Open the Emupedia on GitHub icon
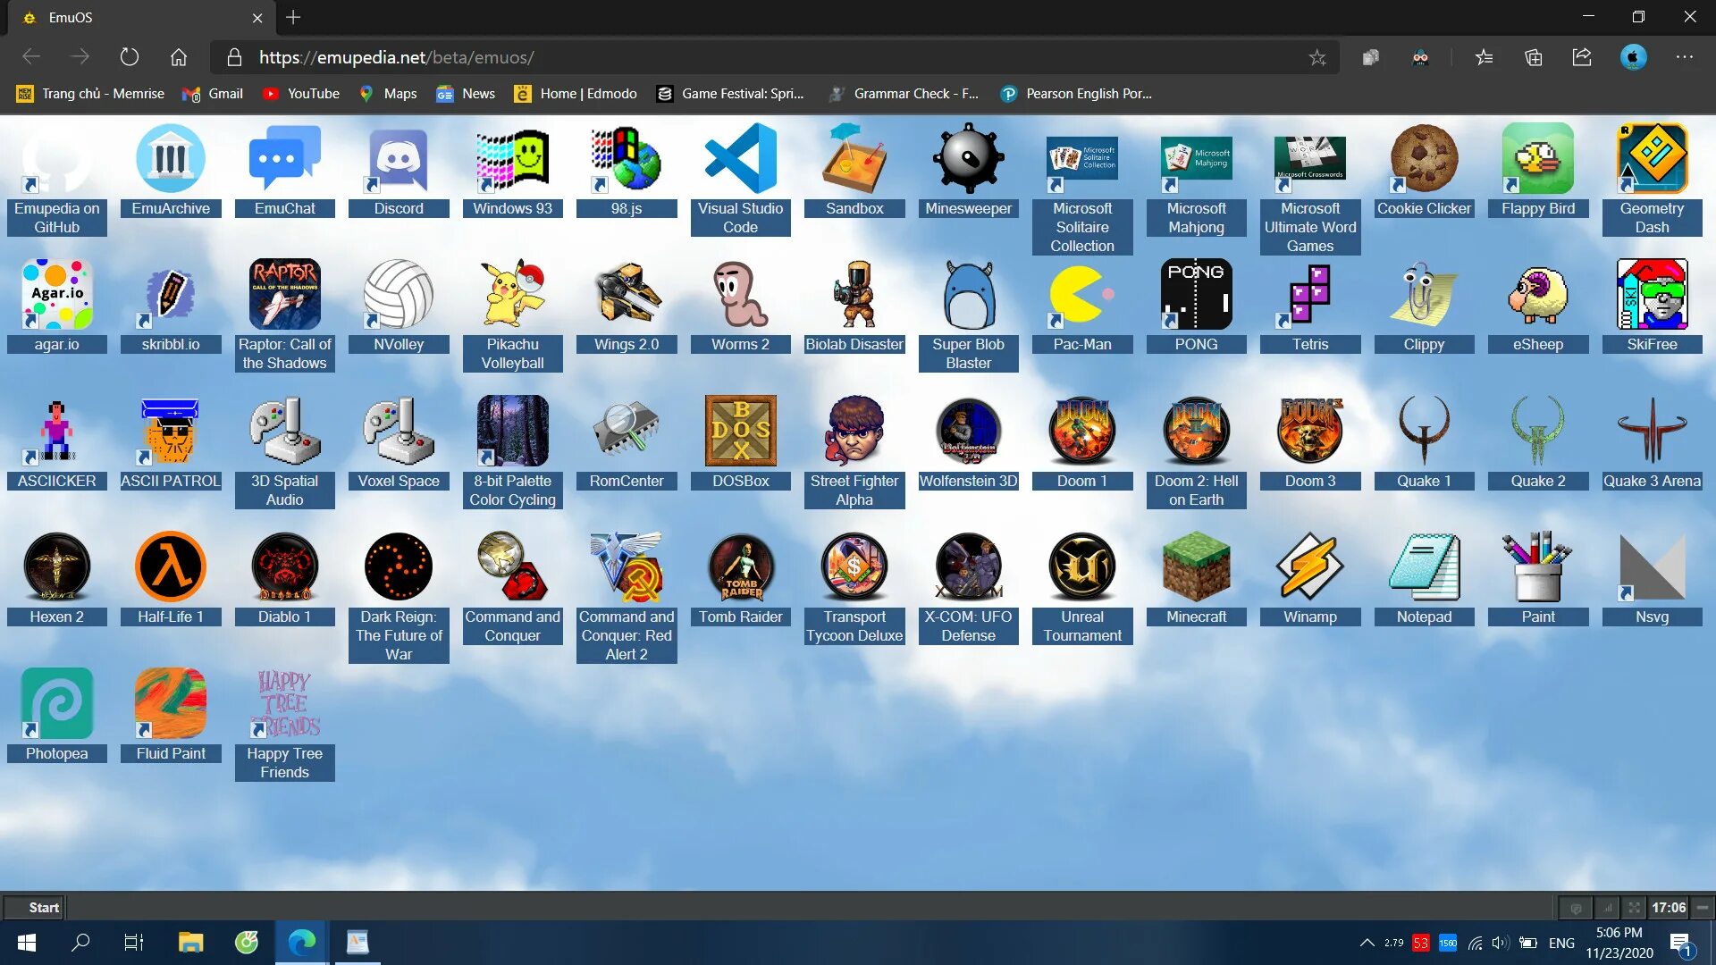 coord(56,179)
